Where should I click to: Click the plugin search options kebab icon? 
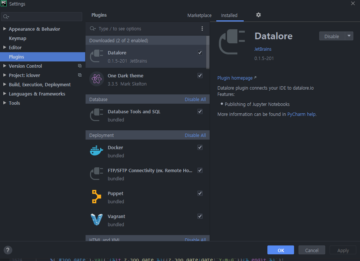pyautogui.click(x=202, y=29)
